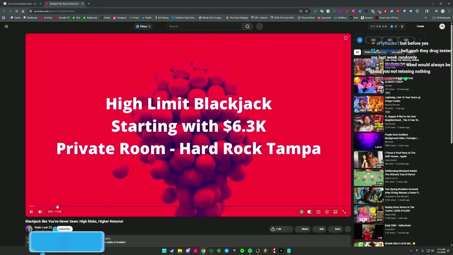
Task: Close the hard rock blackjack tab
Action: tap(40, 4)
